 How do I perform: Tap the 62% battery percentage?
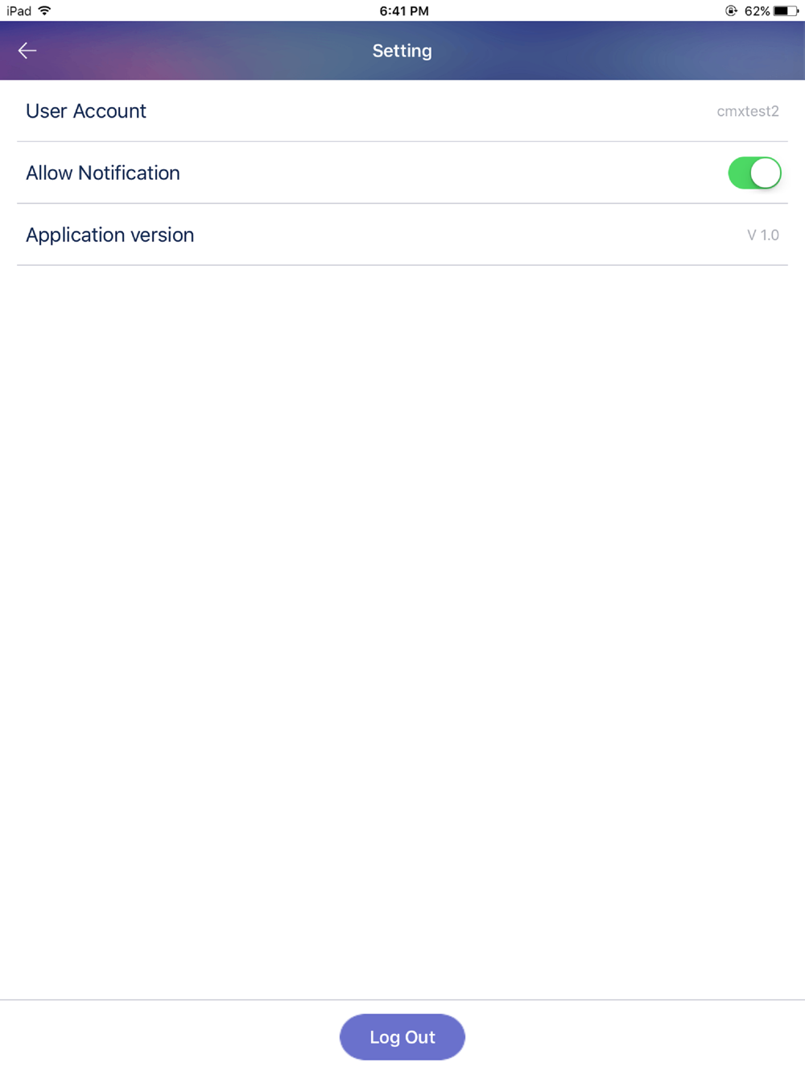pos(757,10)
